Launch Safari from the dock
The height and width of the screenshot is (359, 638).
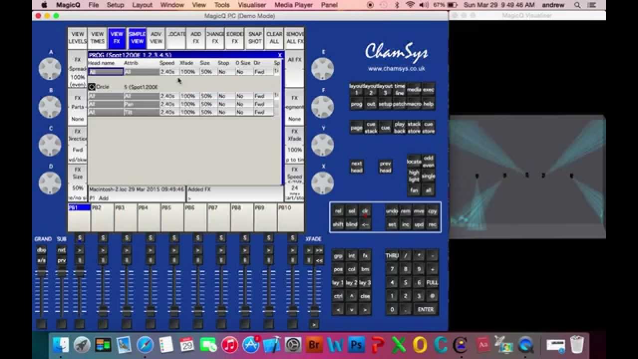tap(145, 345)
